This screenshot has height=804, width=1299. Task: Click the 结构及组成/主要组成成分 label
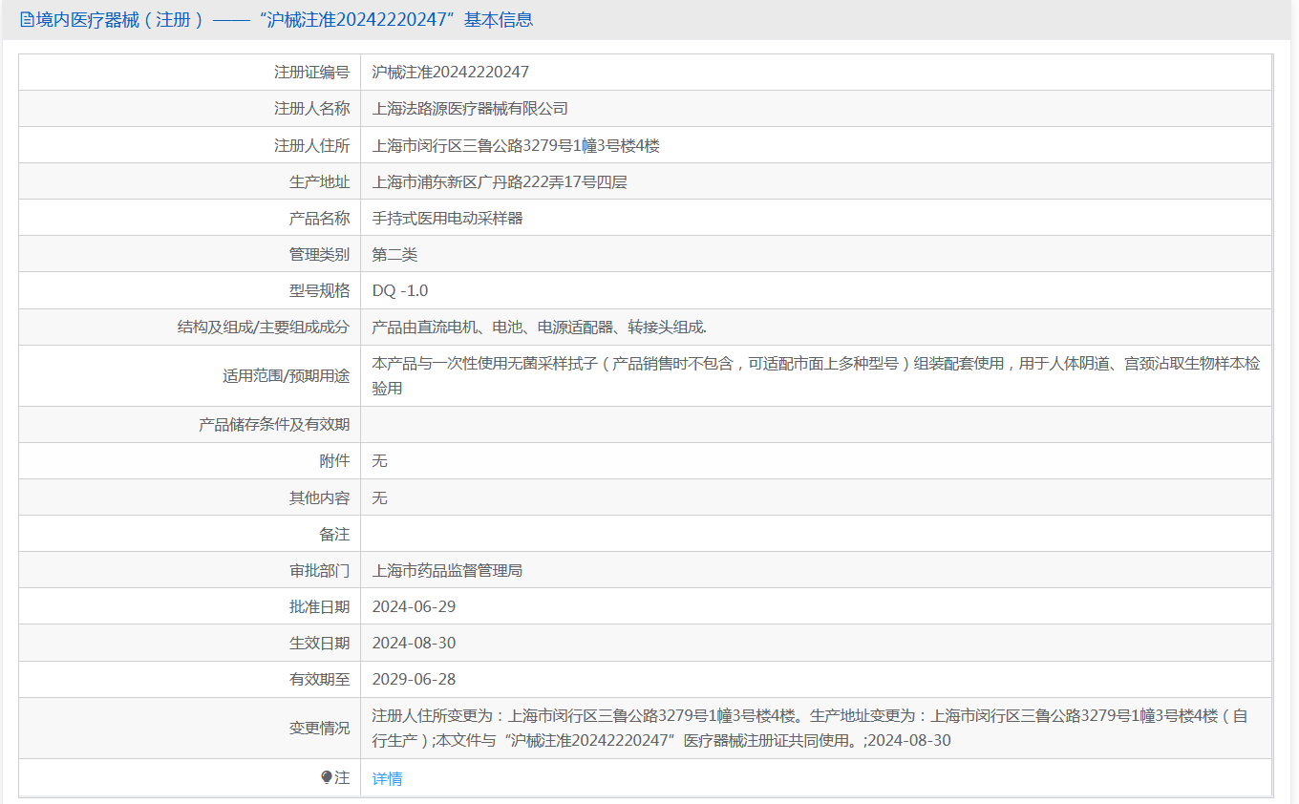(x=264, y=327)
